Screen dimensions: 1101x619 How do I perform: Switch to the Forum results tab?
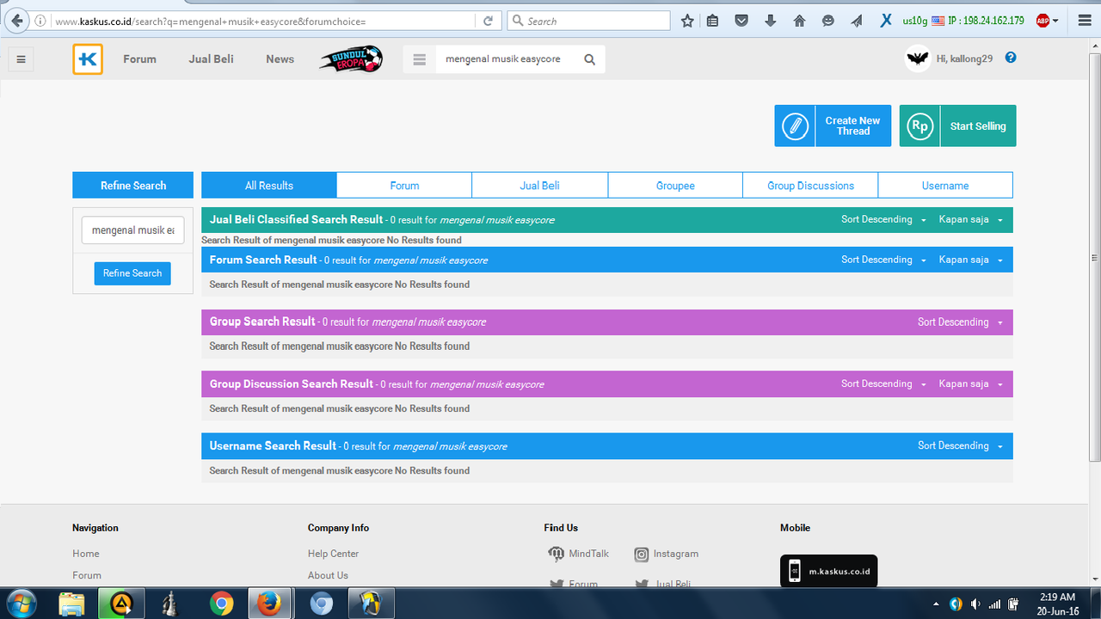pyautogui.click(x=404, y=186)
